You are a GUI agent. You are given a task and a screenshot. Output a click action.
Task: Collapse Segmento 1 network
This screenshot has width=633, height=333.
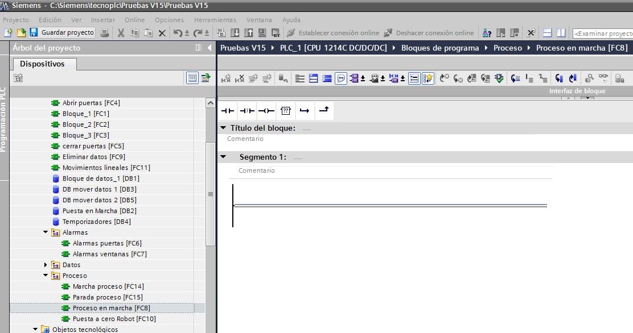click(224, 157)
